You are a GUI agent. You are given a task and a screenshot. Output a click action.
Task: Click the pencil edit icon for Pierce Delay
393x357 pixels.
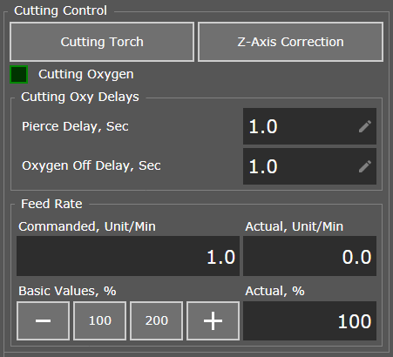(365, 126)
